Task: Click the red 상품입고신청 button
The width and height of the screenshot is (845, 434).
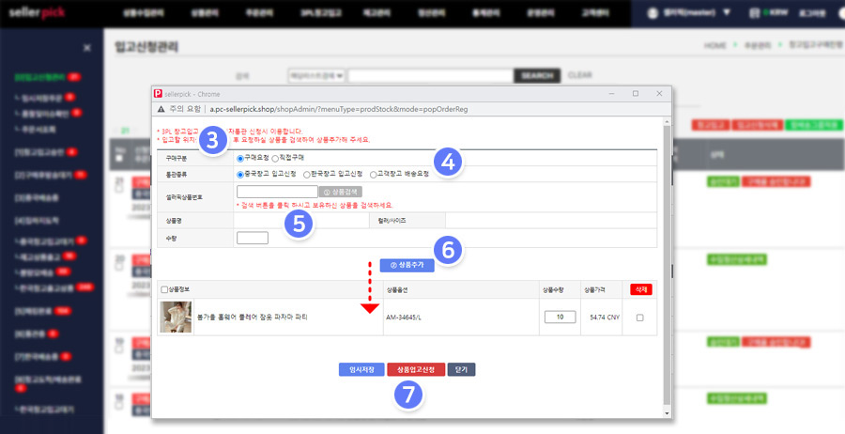Action: [416, 370]
